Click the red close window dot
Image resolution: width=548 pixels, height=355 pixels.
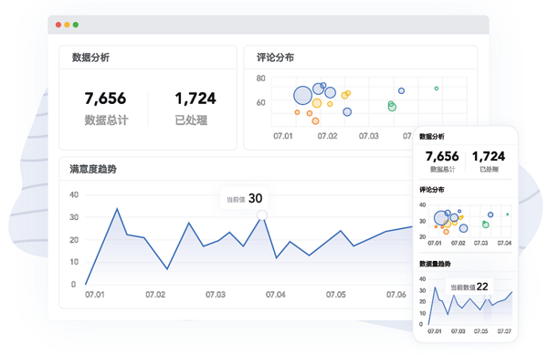pos(58,25)
